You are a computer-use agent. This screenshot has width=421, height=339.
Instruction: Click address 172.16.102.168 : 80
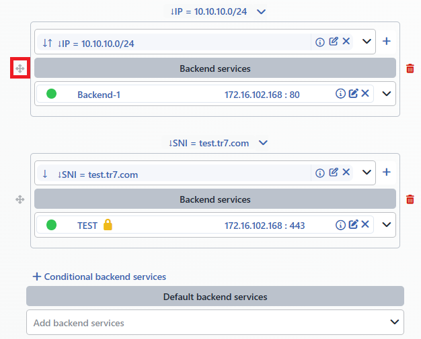262,95
